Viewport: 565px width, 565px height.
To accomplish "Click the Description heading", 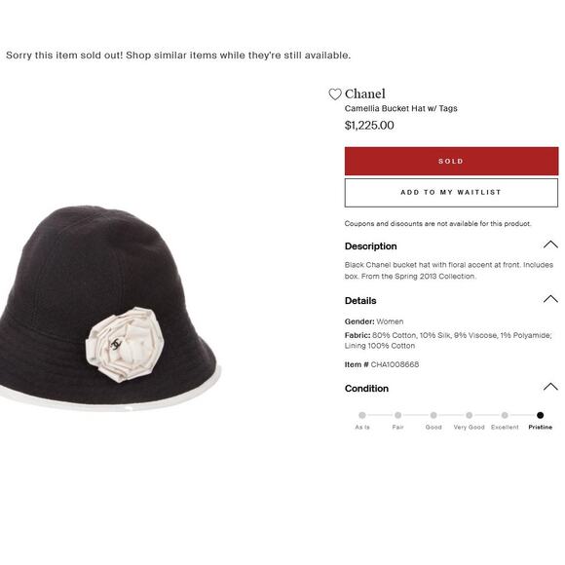I will (x=371, y=246).
